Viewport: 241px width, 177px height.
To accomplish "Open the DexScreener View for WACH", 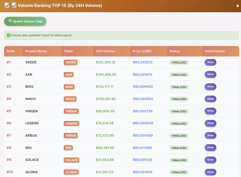I will [210, 99].
